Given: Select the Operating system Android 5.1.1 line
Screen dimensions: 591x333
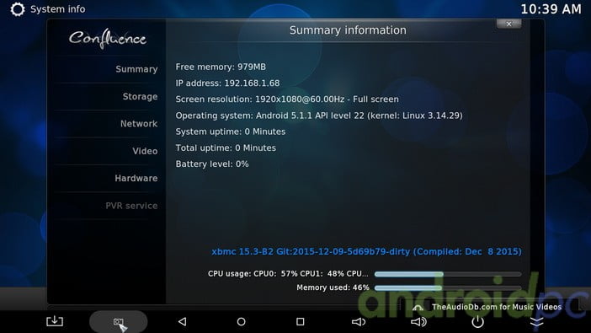Looking at the screenshot, I should click(x=319, y=115).
